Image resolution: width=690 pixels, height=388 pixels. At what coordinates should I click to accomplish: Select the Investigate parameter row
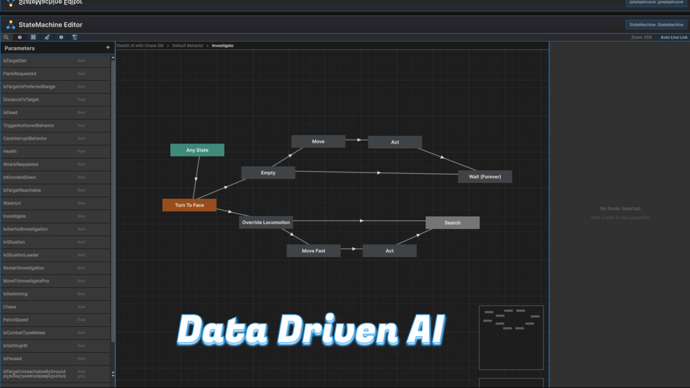(x=55, y=216)
